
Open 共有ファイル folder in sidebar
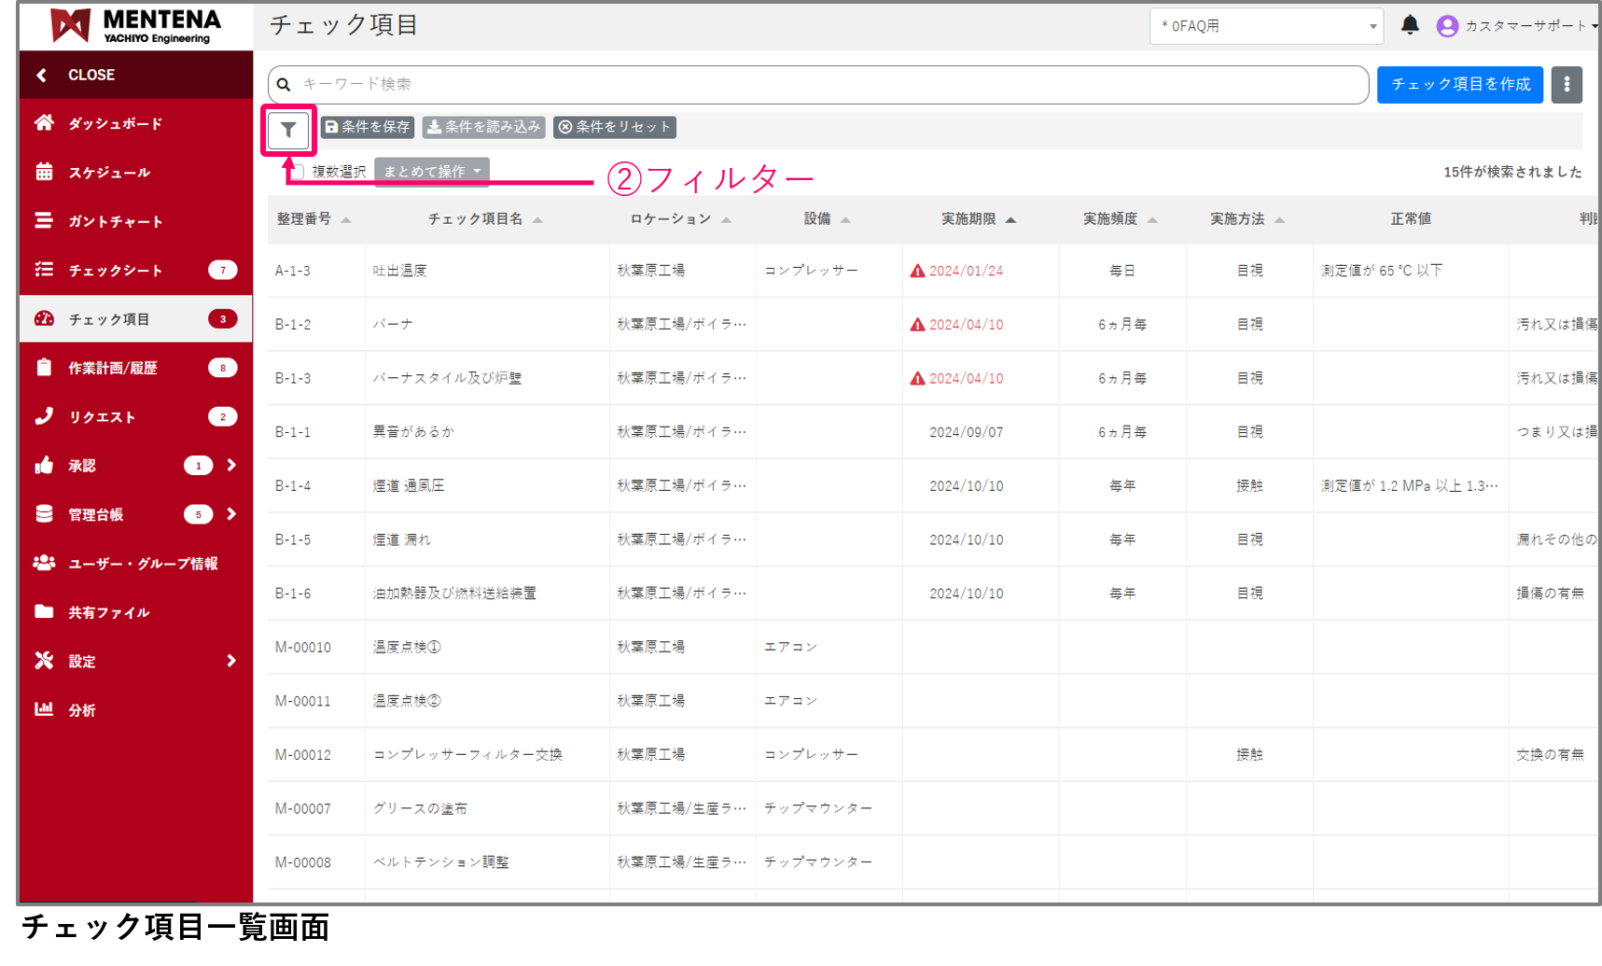[108, 612]
